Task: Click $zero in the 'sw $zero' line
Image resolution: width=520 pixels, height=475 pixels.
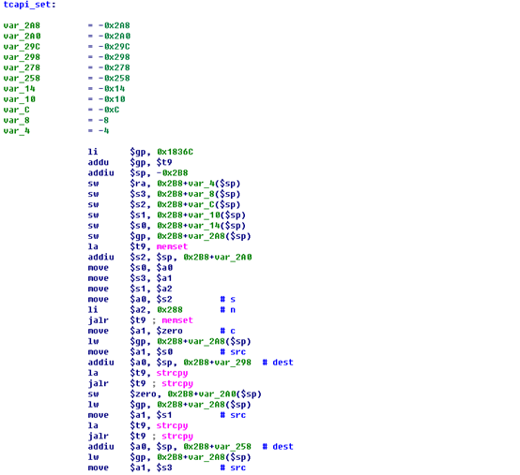Action: [144, 394]
